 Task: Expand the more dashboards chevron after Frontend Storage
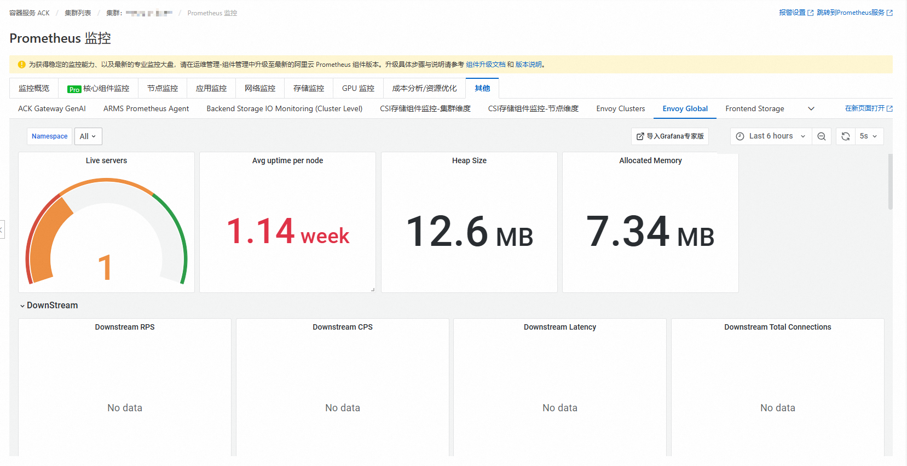[x=811, y=108]
